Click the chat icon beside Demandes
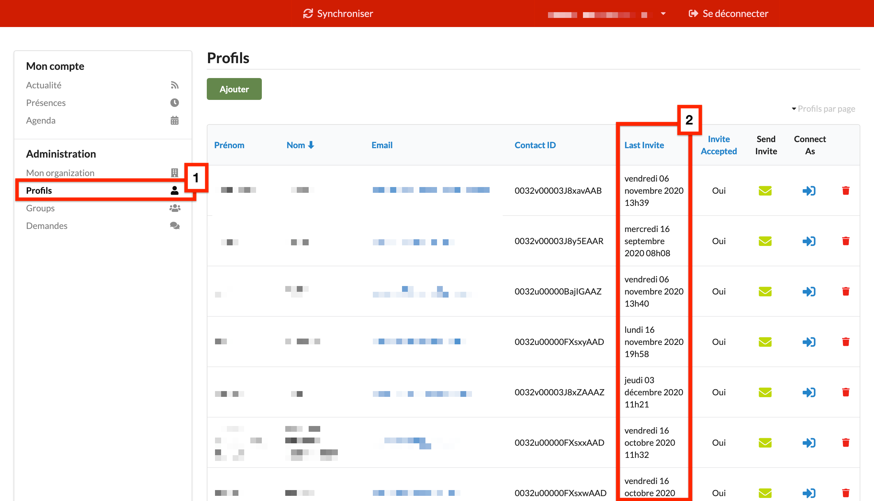874x501 pixels. pyautogui.click(x=175, y=226)
